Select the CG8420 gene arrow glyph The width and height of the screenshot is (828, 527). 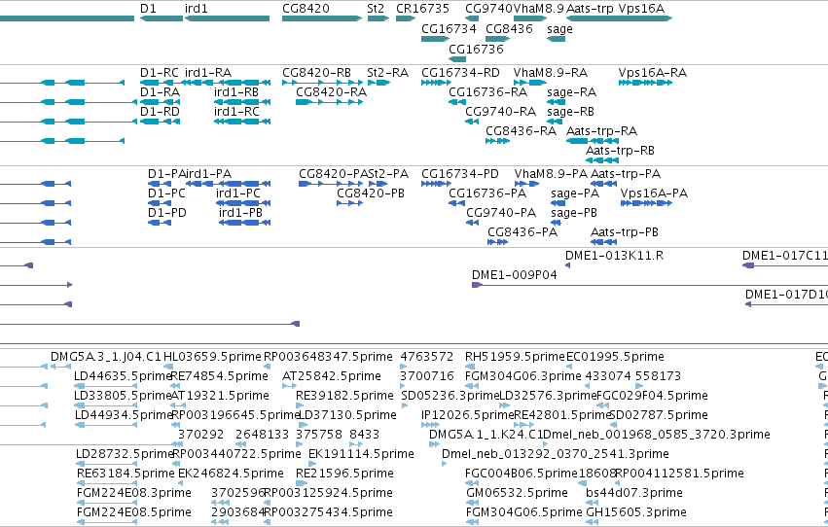click(x=322, y=18)
